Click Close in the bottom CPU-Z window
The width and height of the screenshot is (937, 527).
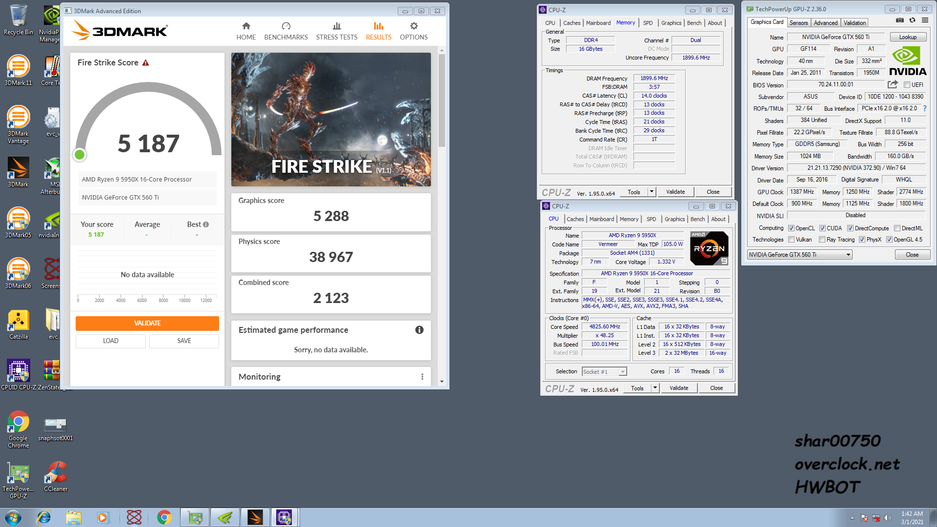[716, 388]
